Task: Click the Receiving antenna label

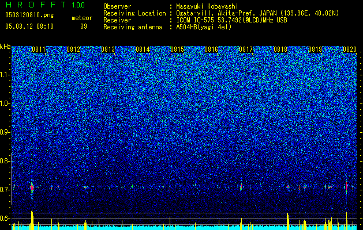Action: (133, 27)
